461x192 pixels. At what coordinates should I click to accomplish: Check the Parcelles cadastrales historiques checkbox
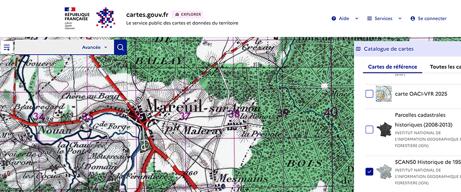[369, 129]
